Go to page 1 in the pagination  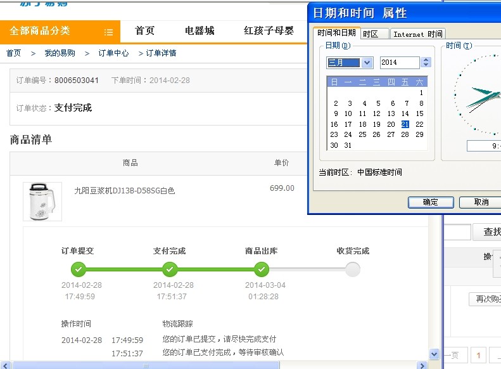point(478,355)
